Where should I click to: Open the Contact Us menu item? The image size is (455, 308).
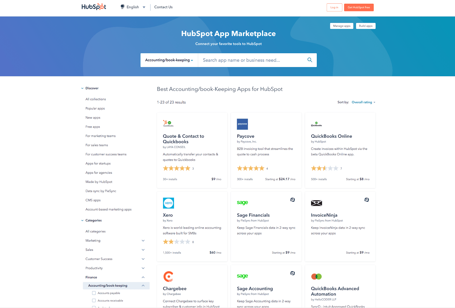point(163,7)
